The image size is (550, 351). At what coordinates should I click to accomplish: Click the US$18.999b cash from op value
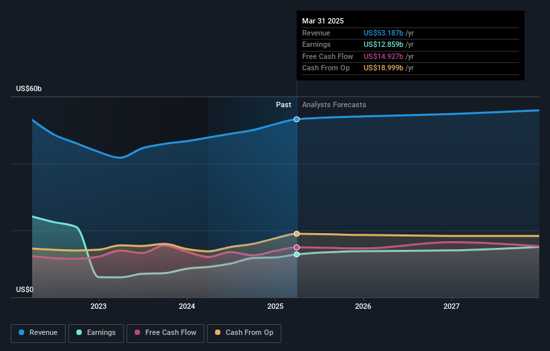tap(383, 68)
